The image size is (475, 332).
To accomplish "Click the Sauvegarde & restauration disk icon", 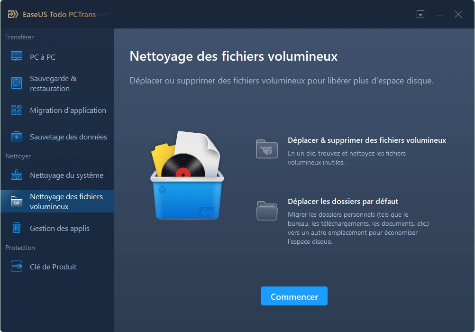I will pos(17,83).
